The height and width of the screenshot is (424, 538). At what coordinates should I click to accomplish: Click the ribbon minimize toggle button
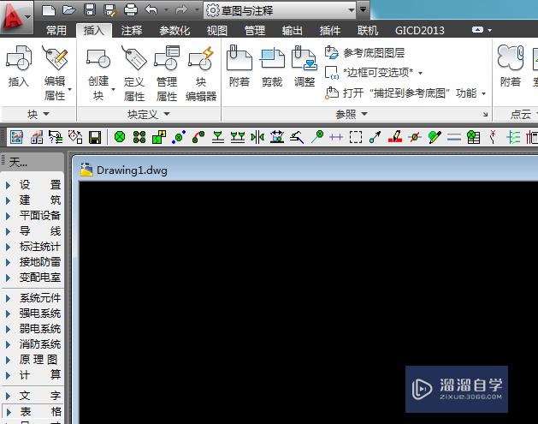pos(477,30)
